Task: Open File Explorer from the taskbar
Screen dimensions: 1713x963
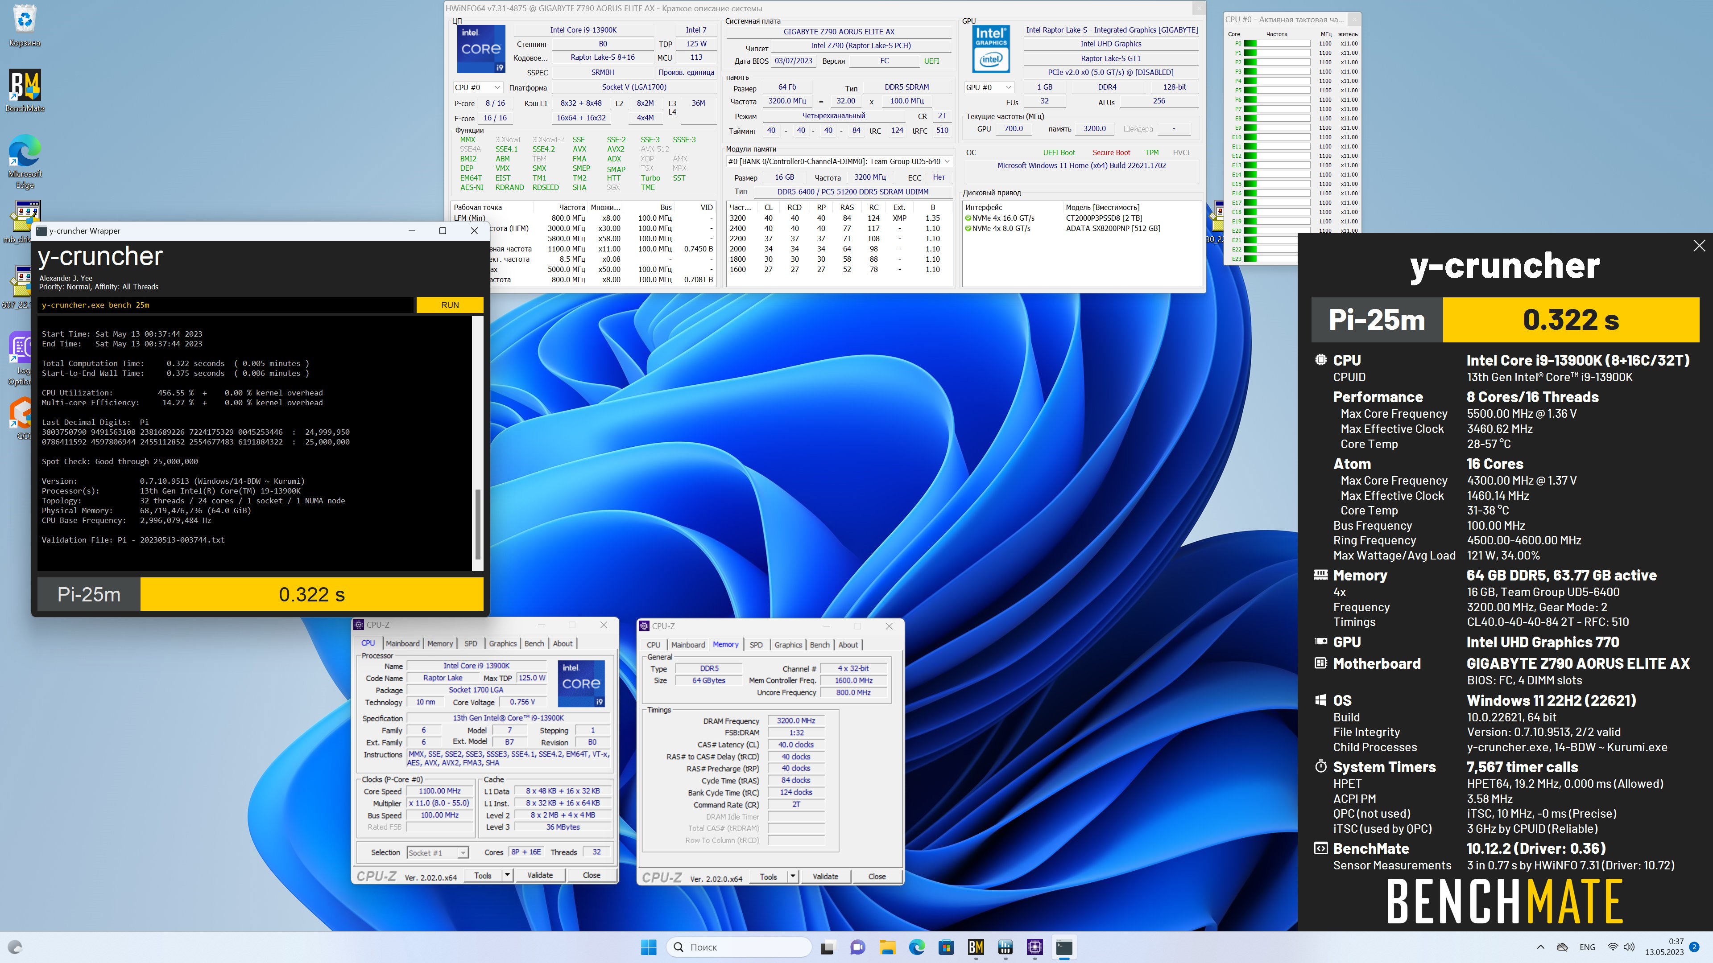Action: tap(887, 947)
